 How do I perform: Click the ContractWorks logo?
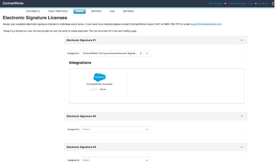click(13, 3)
